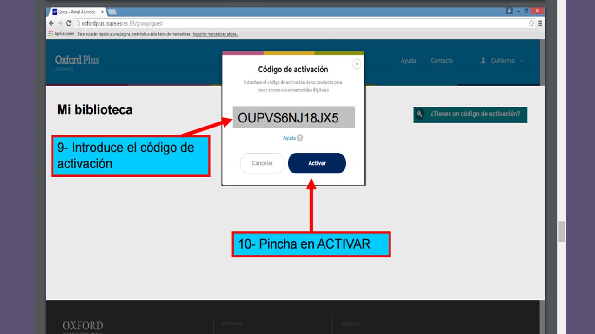
Task: Open Contacto in the site header
Action: (x=442, y=61)
